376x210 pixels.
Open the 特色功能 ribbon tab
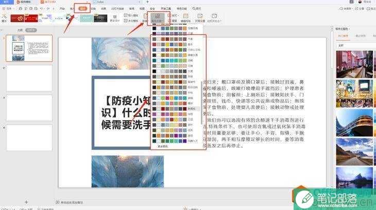[182, 9]
